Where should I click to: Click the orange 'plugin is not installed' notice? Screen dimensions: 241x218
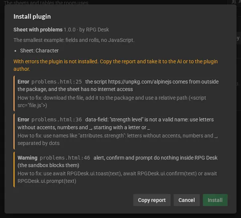116,65
